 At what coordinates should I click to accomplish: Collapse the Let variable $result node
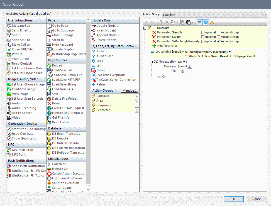[148, 52]
